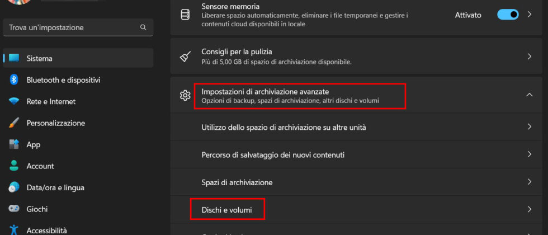Click the App sidebar icon
Image resolution: width=548 pixels, height=235 pixels.
[x=15, y=144]
